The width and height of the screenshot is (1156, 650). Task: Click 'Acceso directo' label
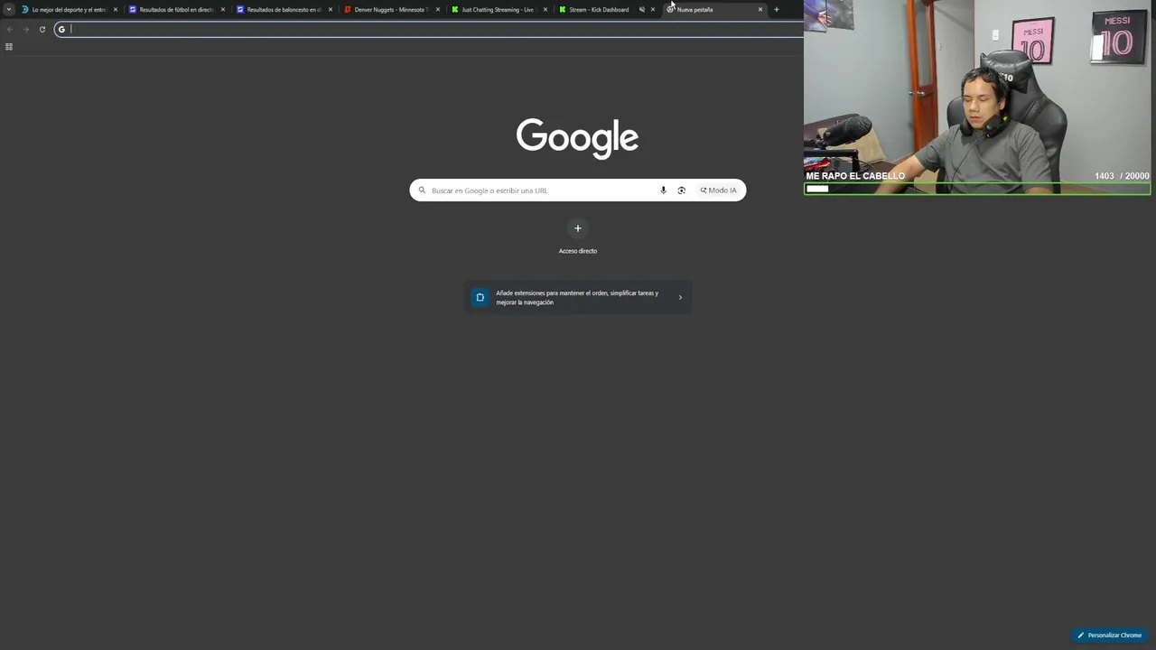578,251
